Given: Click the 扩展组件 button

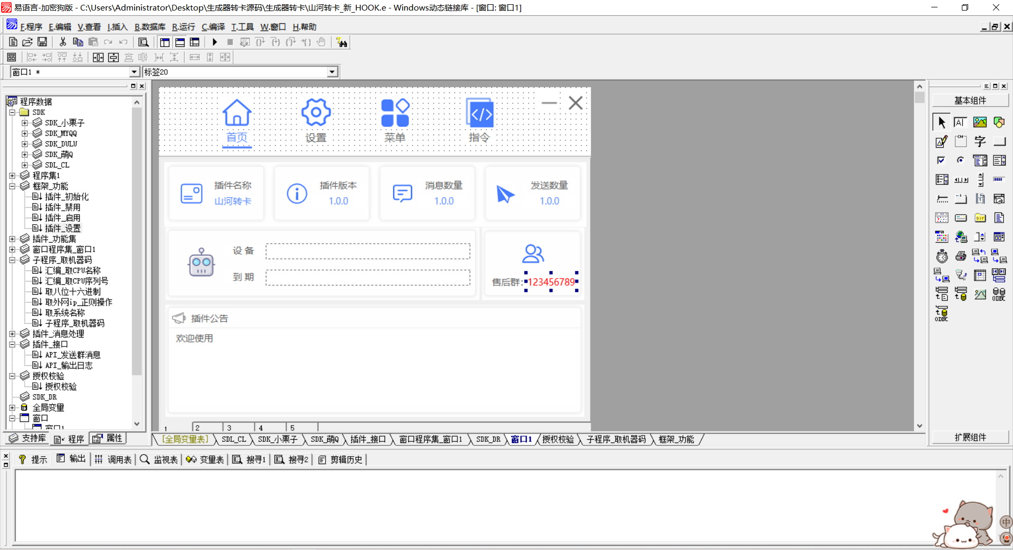Looking at the screenshot, I should 970,437.
